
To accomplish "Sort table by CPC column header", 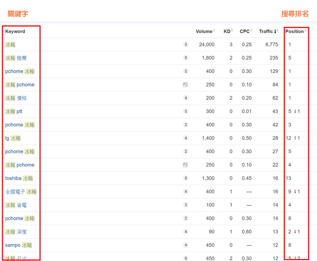I will tap(245, 31).
